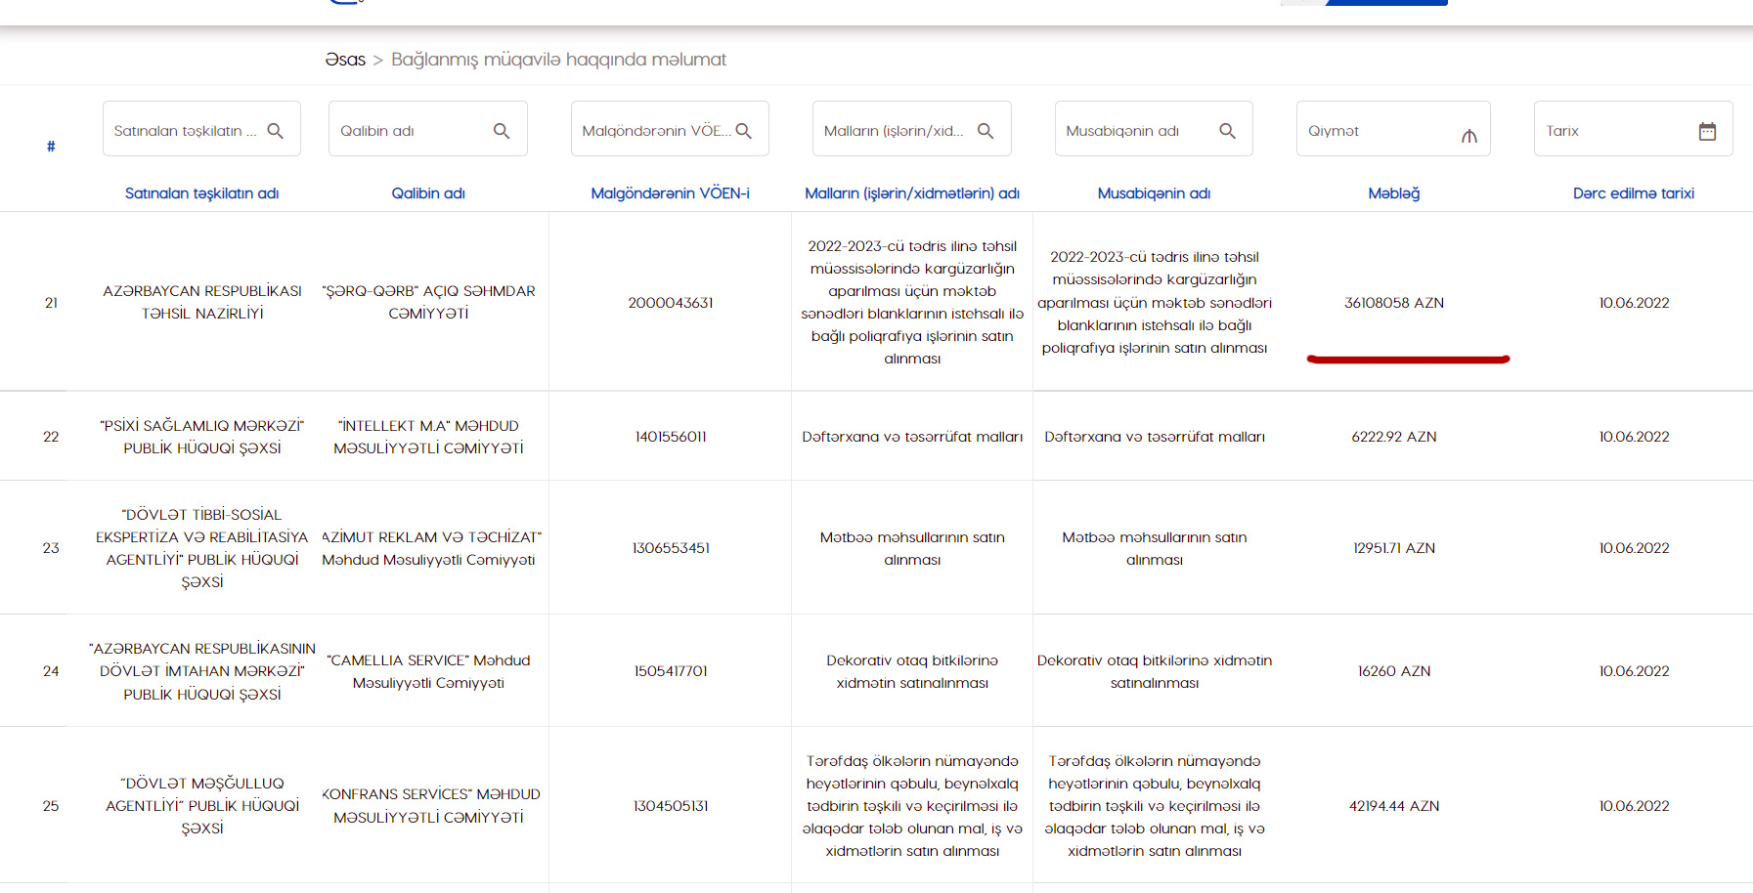The image size is (1753, 893).
Task: Sort by Dərc edilmə tarixi header
Action: (x=1633, y=193)
